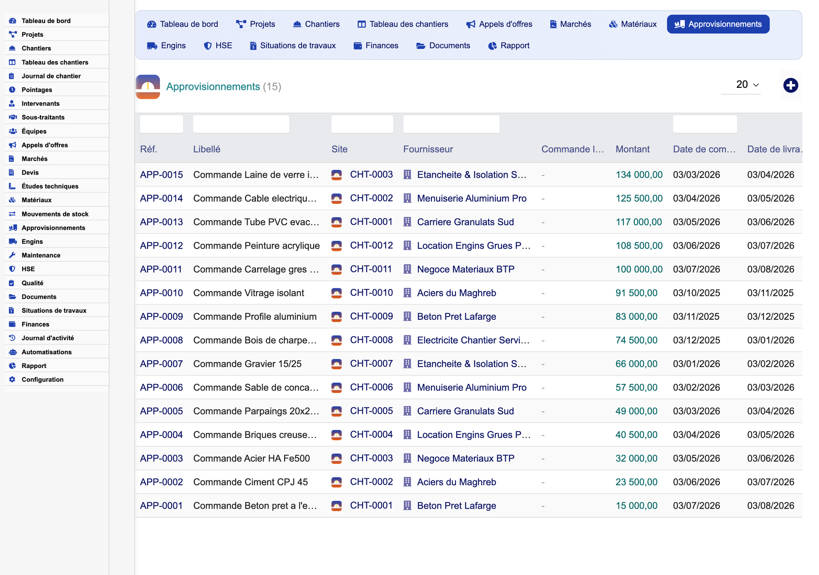819x575 pixels.
Task: Click the Journal d'activité history icon
Action: coord(12,338)
